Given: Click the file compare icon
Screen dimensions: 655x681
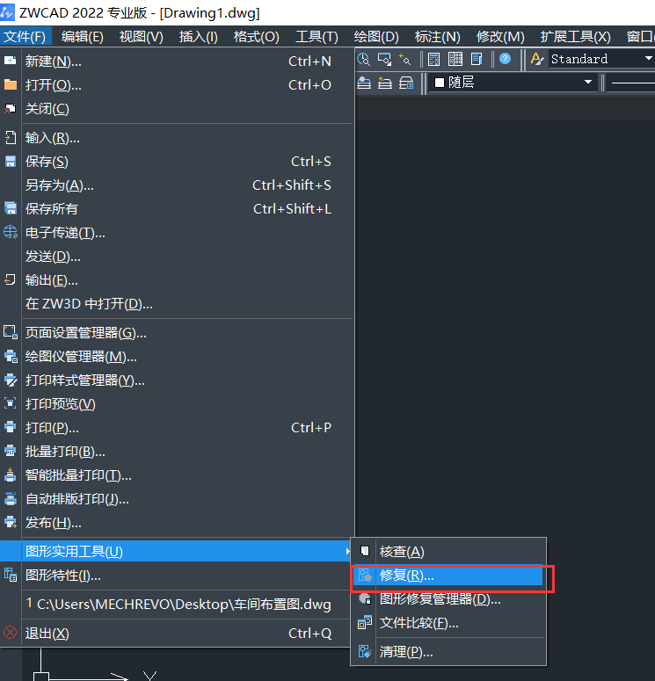Looking at the screenshot, I should 365,623.
